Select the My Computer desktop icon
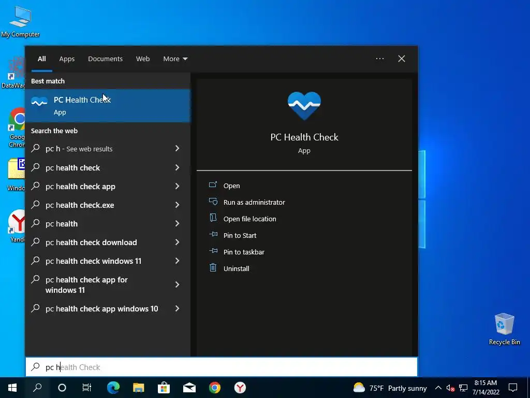530x398 pixels. (20, 21)
